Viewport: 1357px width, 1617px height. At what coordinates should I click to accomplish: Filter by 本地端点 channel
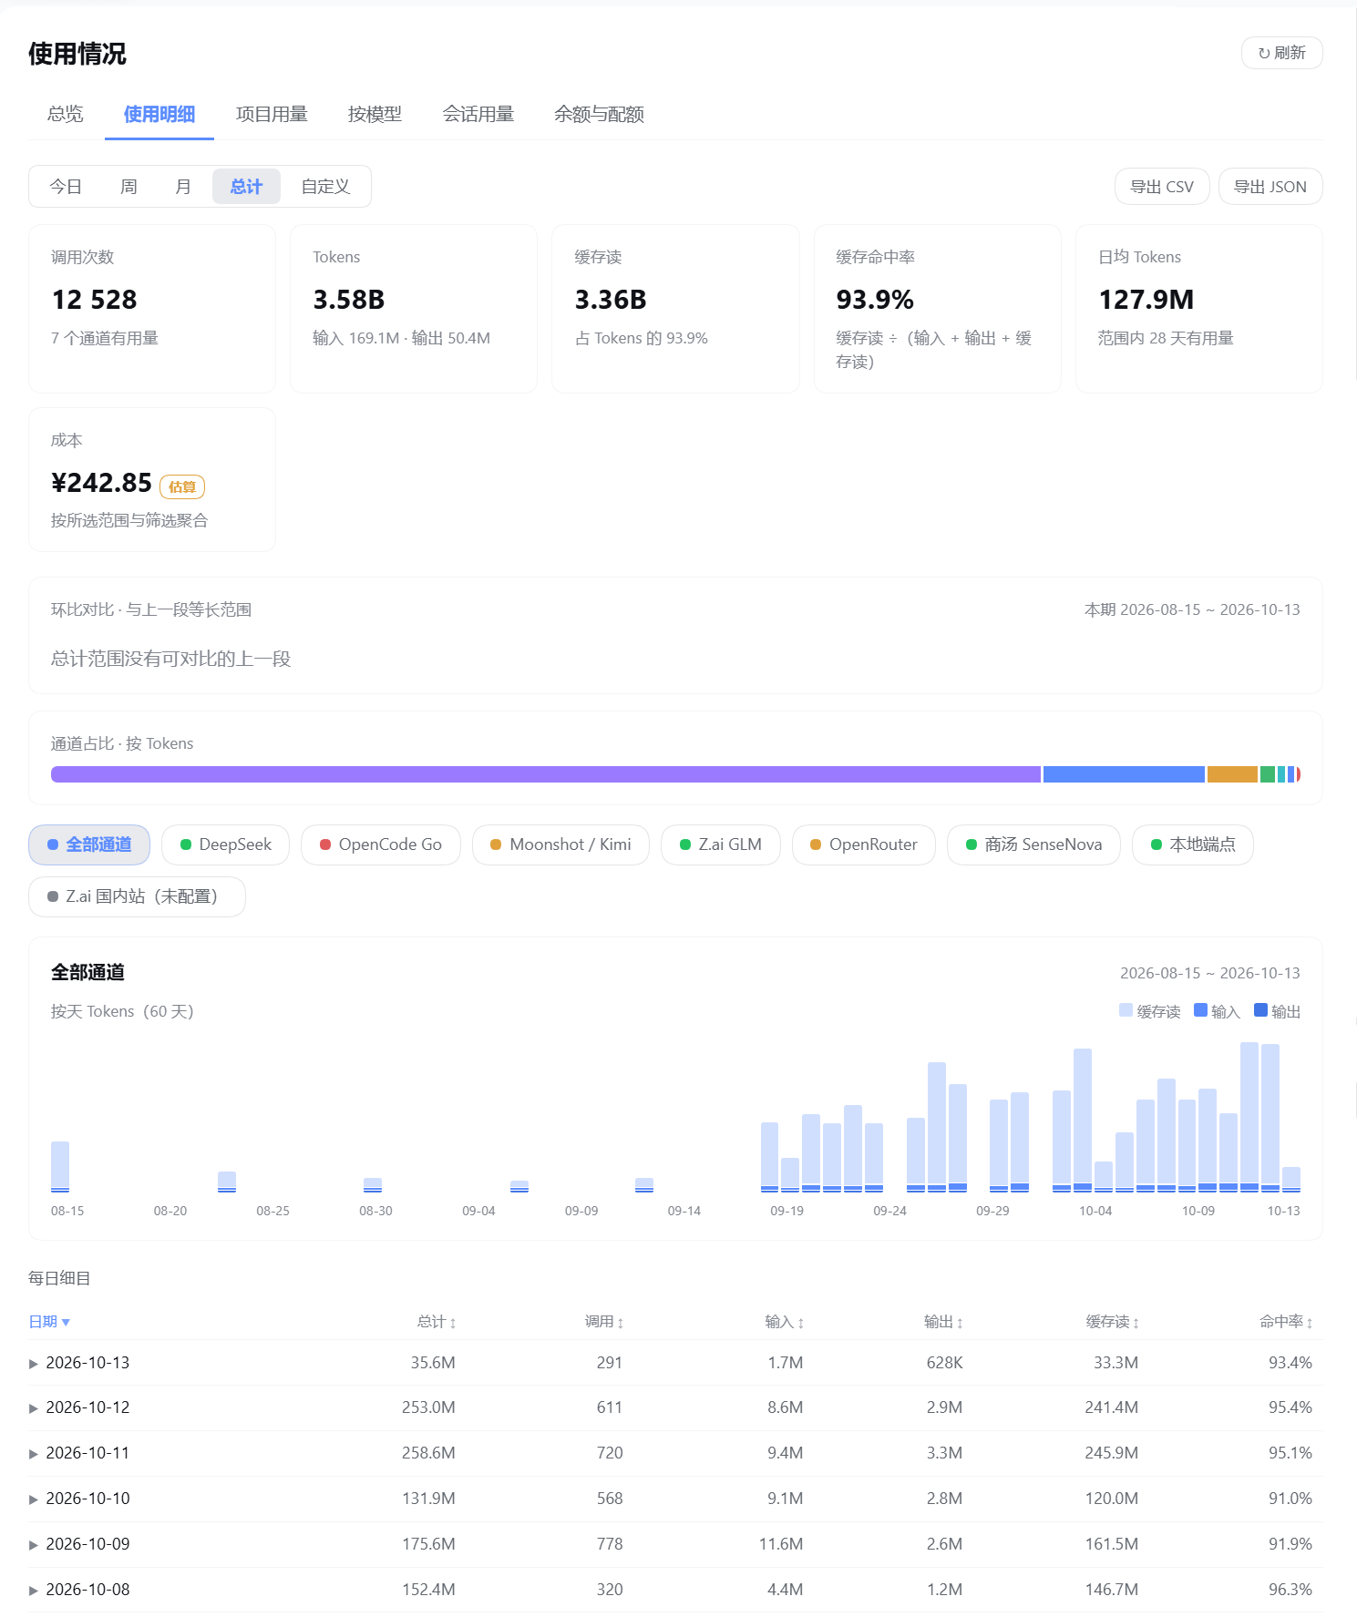1193,844
